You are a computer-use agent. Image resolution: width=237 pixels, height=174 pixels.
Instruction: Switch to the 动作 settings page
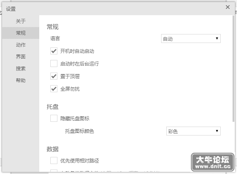[x=21, y=45]
